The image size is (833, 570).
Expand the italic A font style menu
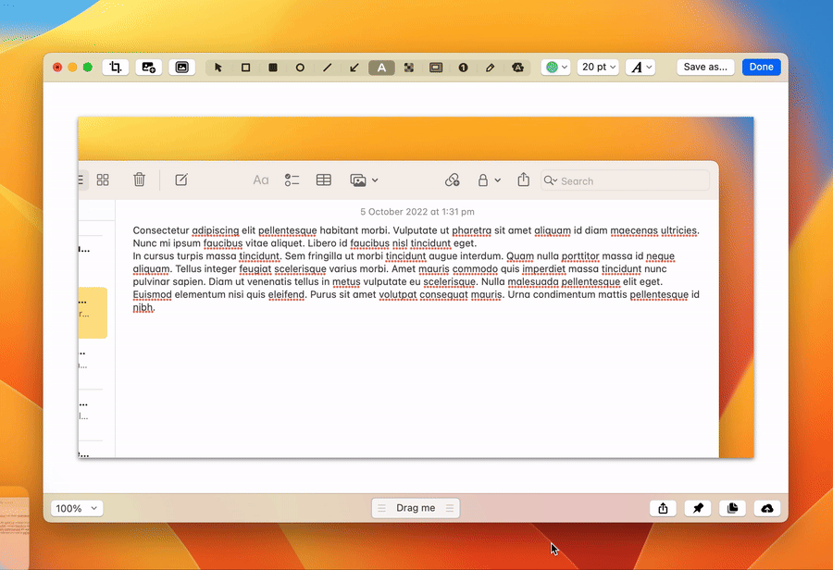click(x=640, y=67)
